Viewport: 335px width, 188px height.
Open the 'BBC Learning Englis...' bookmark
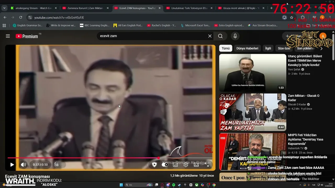(x=94, y=25)
